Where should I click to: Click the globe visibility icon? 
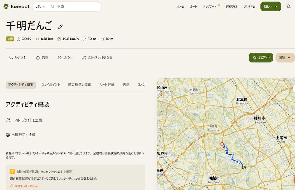pyautogui.click(x=8, y=135)
